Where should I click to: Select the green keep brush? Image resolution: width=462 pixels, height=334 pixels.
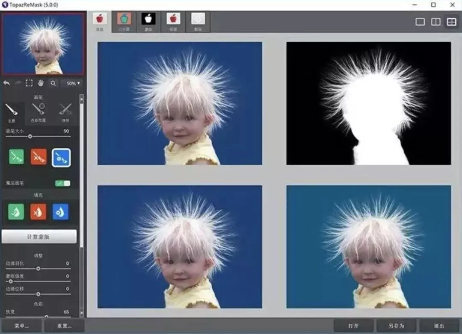click(16, 157)
